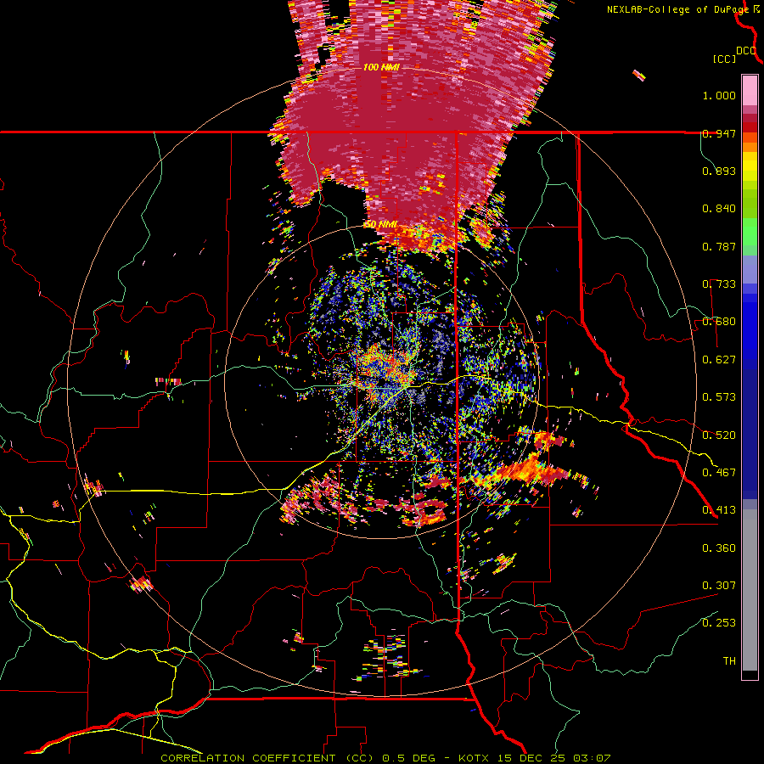Click the 0.680 scale value
This screenshot has height=764, width=764.
(x=719, y=322)
